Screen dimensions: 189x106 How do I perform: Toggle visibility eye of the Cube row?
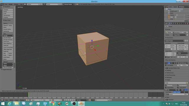[184, 17]
